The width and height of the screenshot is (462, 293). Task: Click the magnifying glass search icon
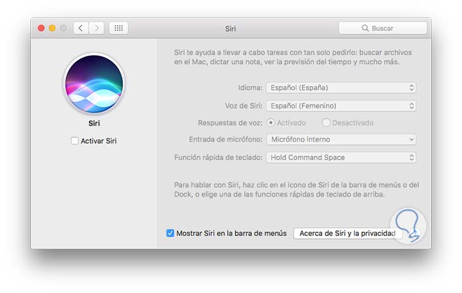click(x=365, y=28)
